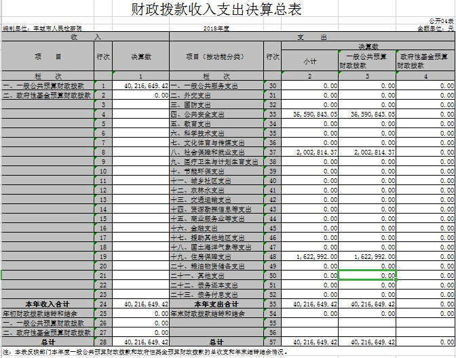456x358 pixels.
Task: Select the 二十二、债务还本支出 cell
Action: click(216, 285)
